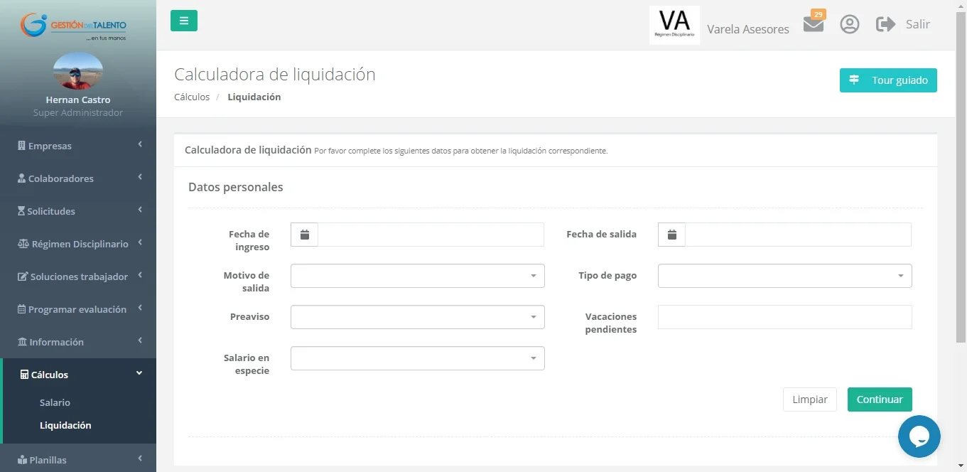
Task: Start the Tour guiado
Action: 887,80
